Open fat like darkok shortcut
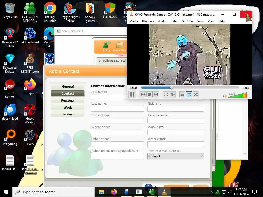 30,36
